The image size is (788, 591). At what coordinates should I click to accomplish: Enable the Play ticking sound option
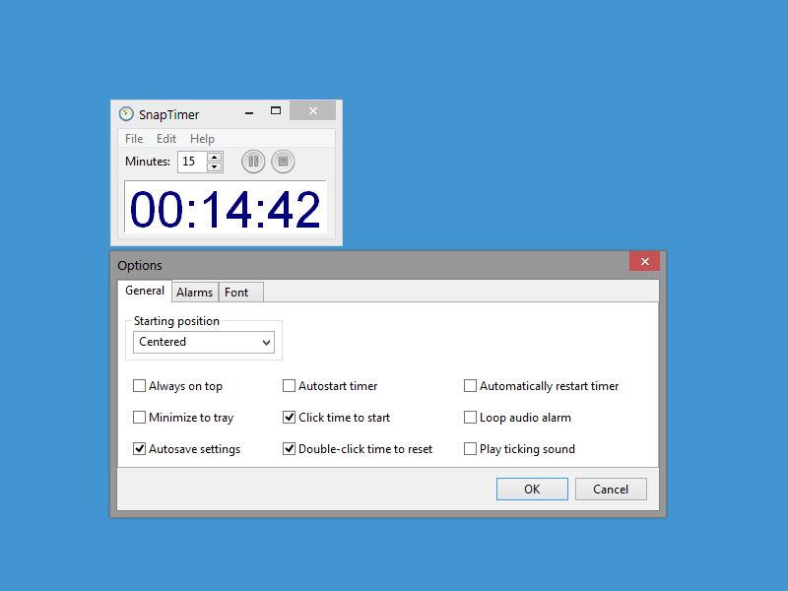(470, 449)
